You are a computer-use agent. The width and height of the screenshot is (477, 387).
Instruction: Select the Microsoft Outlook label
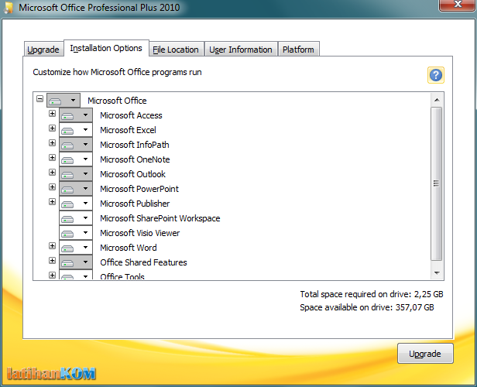pyautogui.click(x=132, y=174)
